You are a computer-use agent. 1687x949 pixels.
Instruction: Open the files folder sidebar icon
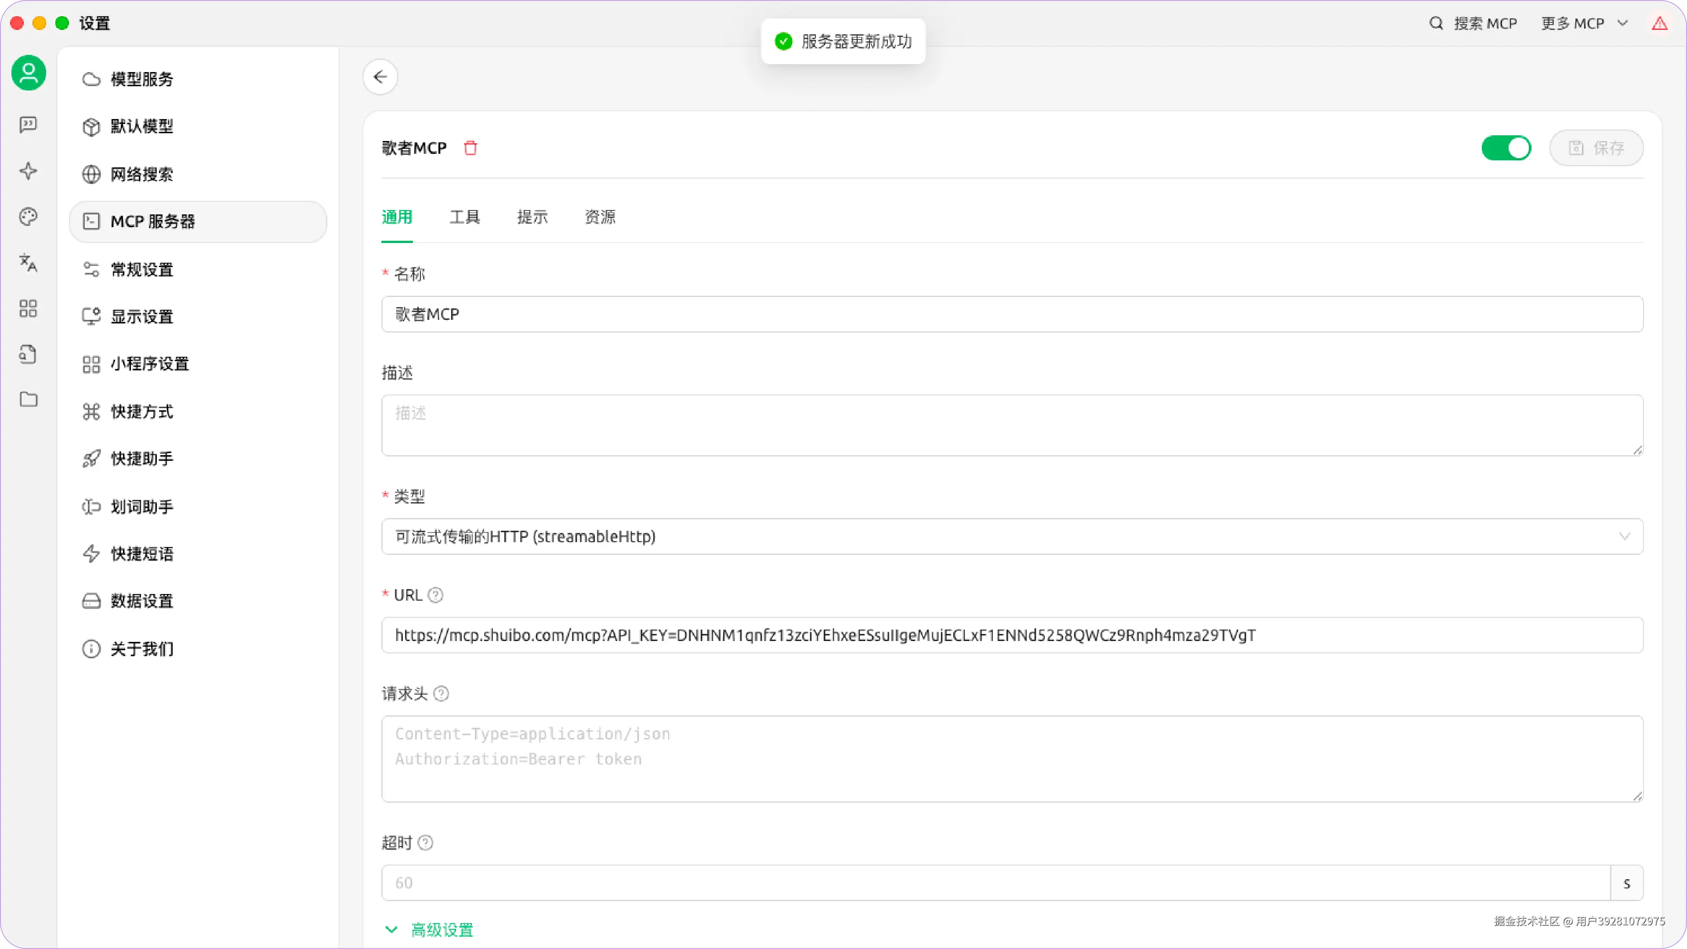pos(28,399)
